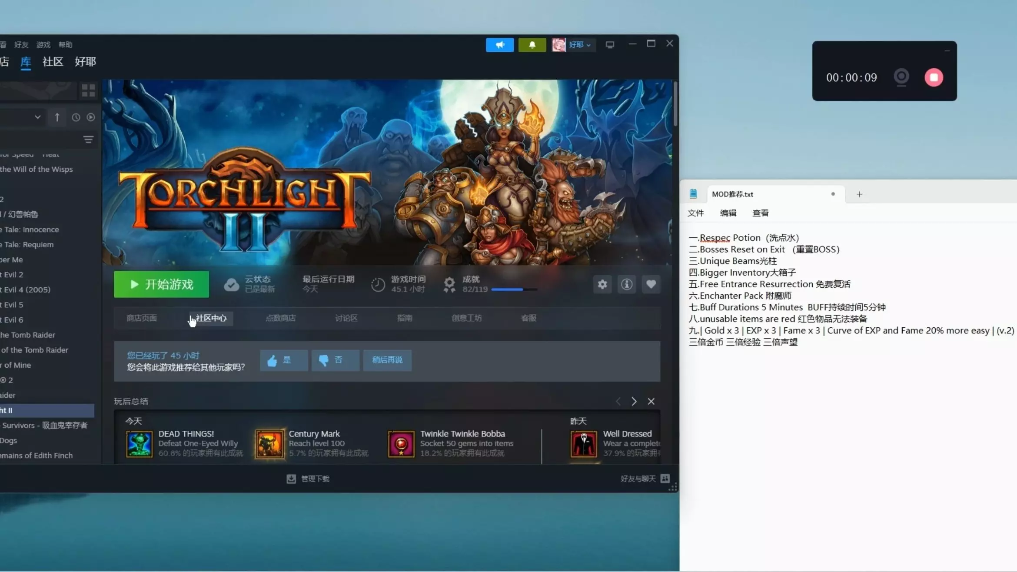The width and height of the screenshot is (1017, 572).
Task: Open the 讨论区 discussions link
Action: click(x=346, y=318)
